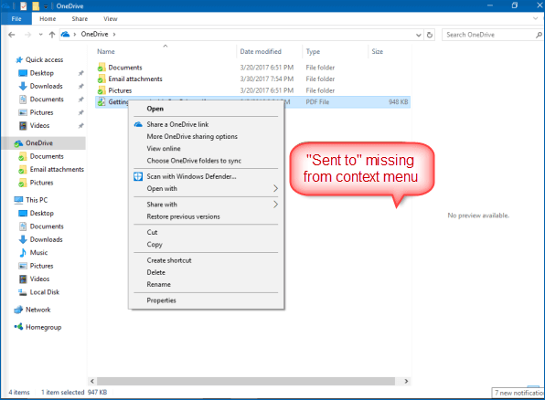Screen dimensions: 545x400
Task: Open Music under This PC
Action: (x=38, y=252)
